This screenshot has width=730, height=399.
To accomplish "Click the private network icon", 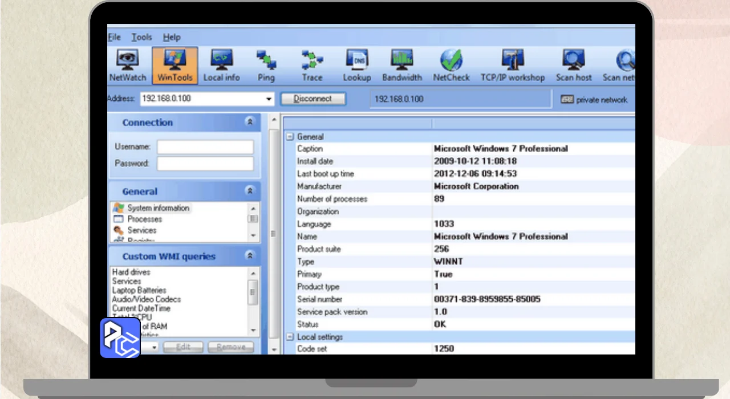I will pyautogui.click(x=567, y=99).
